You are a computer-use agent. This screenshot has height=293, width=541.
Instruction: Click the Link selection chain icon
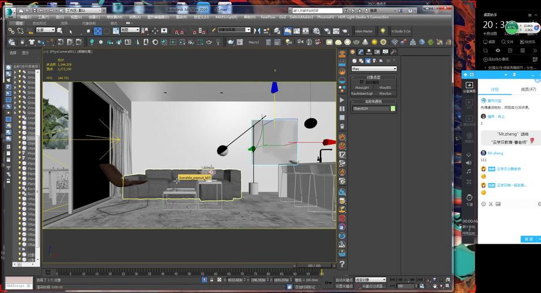(x=12, y=30)
